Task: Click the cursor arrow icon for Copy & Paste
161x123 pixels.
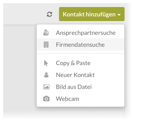Action: point(46,63)
